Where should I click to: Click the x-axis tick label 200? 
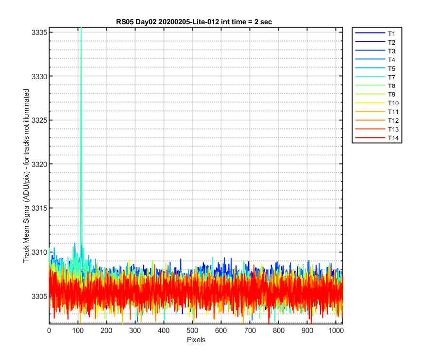pyautogui.click(x=106, y=331)
